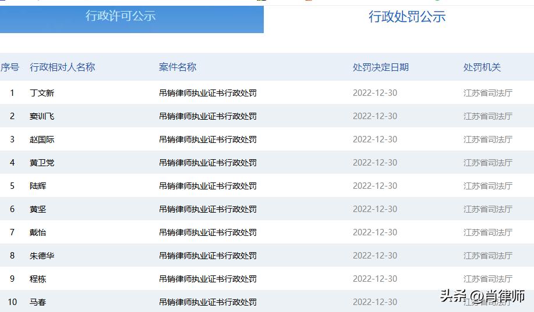Click 江苏省司法厅 in 黄坚's row
This screenshot has width=534, height=312.
(487, 209)
